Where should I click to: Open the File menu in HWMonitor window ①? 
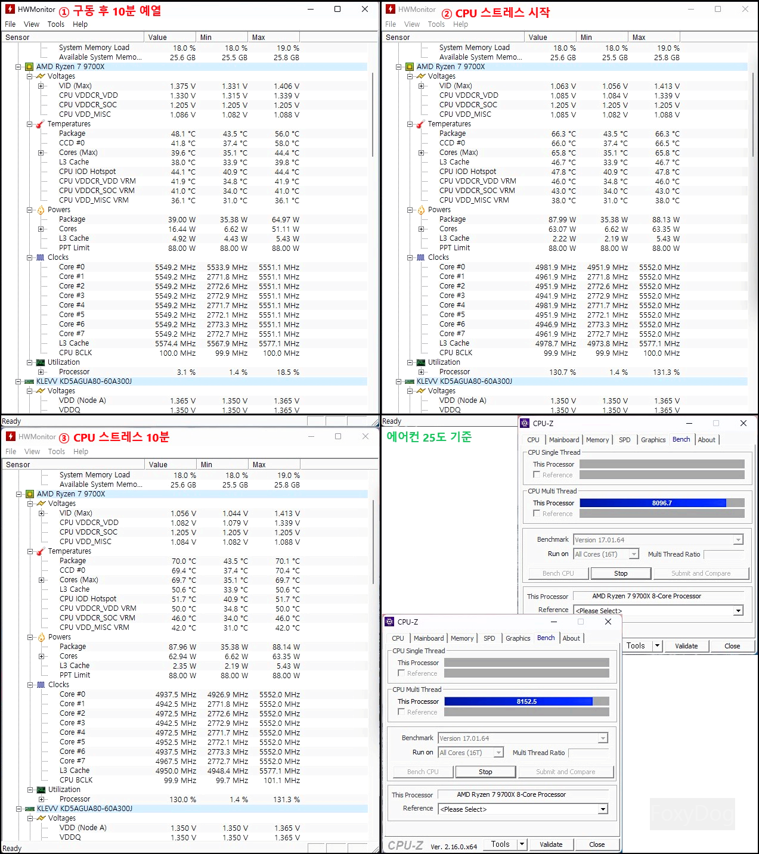point(10,24)
